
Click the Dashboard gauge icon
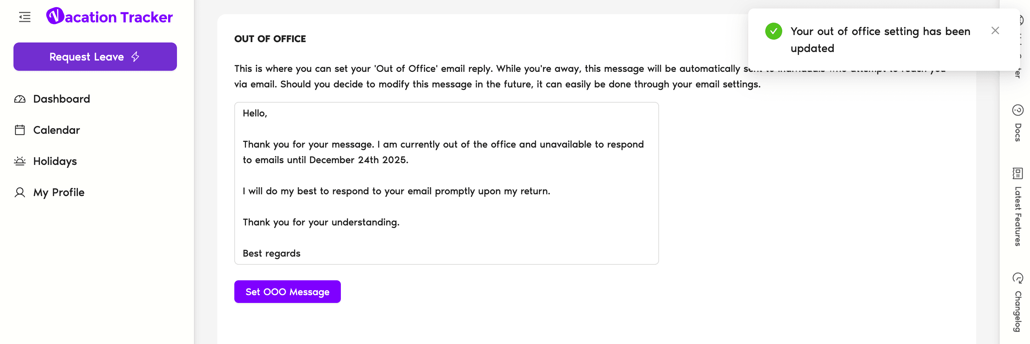(x=20, y=99)
